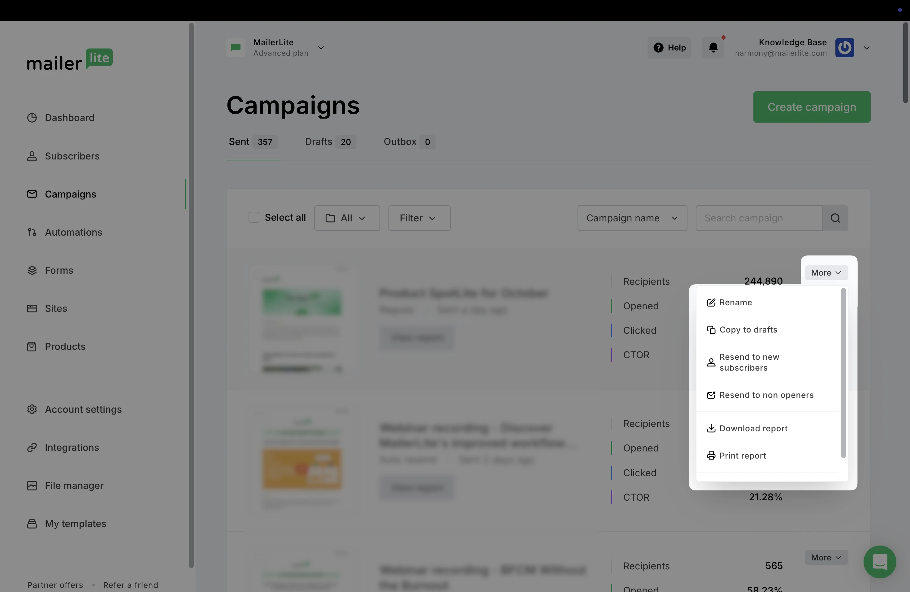The width and height of the screenshot is (910, 592).
Task: Click the Forms layers icon
Action: [x=32, y=270]
